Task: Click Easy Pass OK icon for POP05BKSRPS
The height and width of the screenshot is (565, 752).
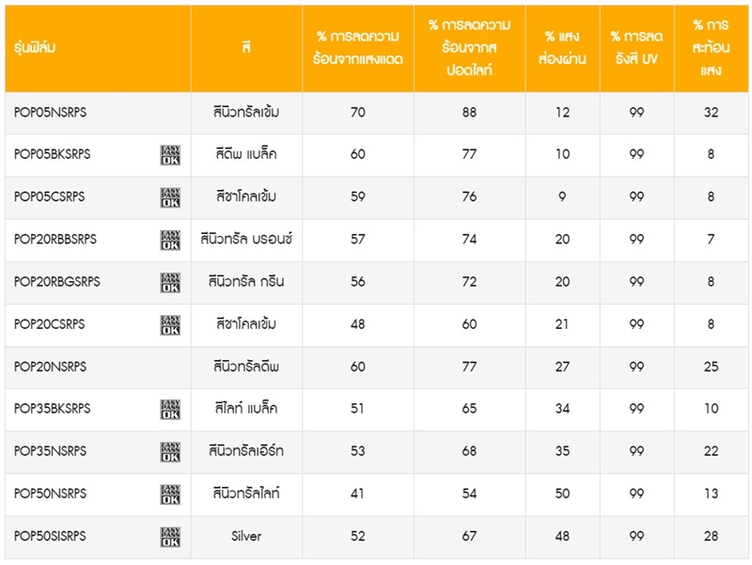Action: tap(170, 155)
